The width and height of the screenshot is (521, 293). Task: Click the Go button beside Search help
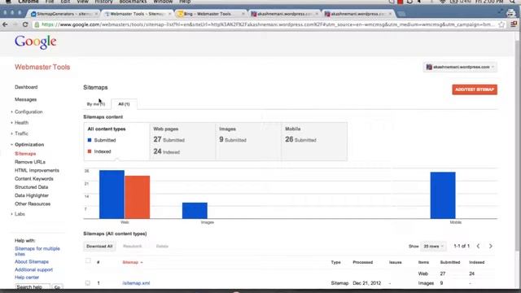(x=57, y=286)
